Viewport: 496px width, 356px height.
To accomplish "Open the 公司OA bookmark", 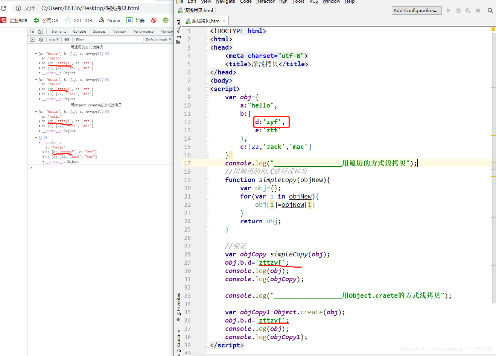I will click(x=46, y=20).
